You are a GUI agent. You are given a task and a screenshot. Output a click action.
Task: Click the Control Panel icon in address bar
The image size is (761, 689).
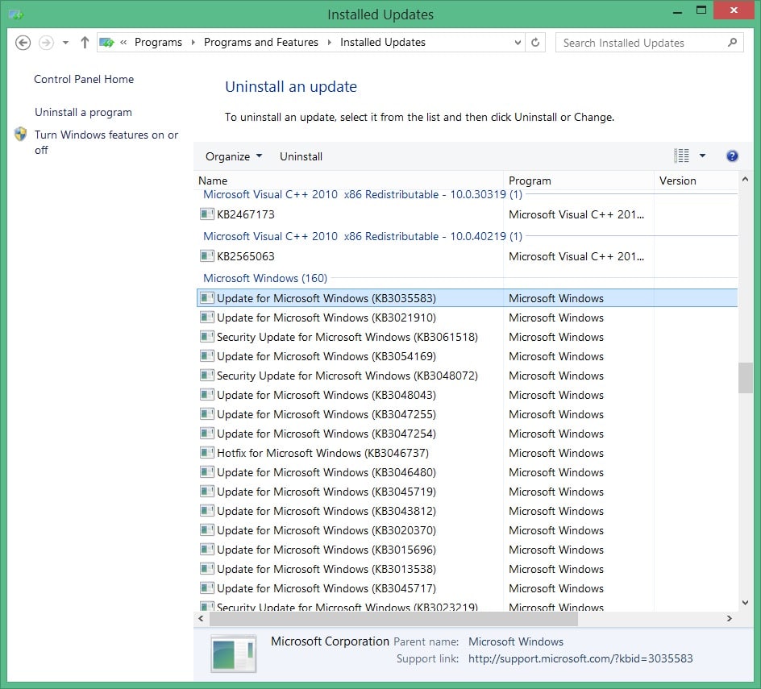pos(106,43)
